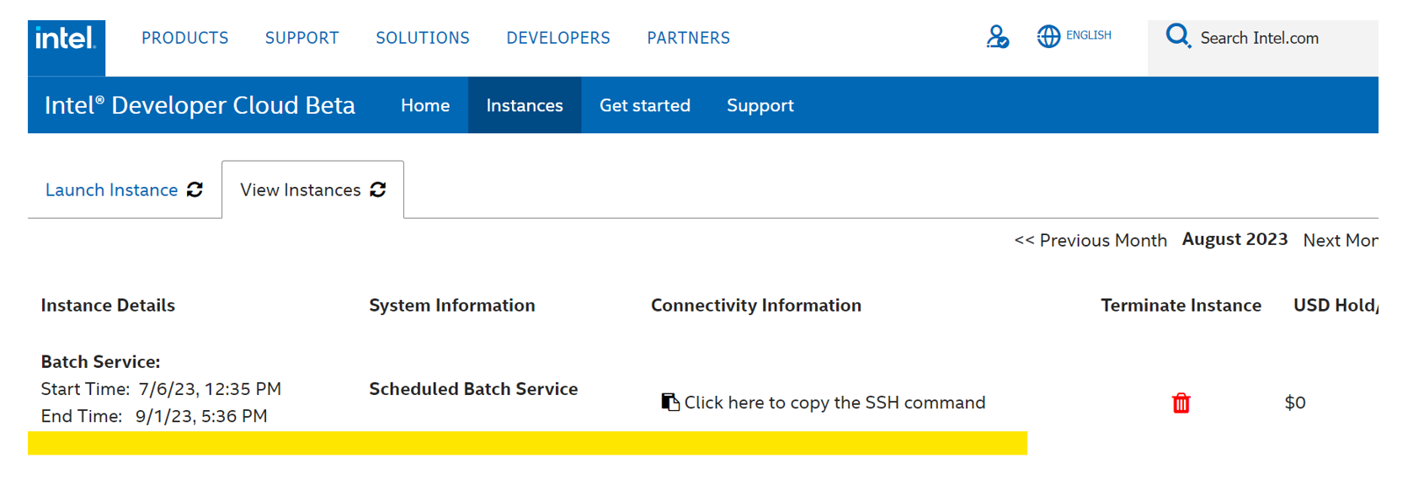This screenshot has height=496, width=1408.
Task: Open the user account icon
Action: click(x=997, y=37)
